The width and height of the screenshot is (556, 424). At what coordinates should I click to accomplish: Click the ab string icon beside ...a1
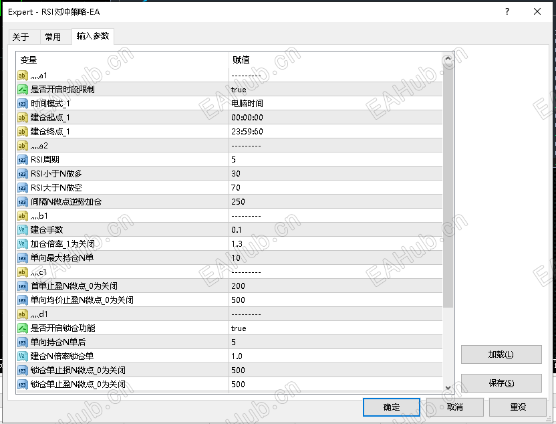(21, 76)
